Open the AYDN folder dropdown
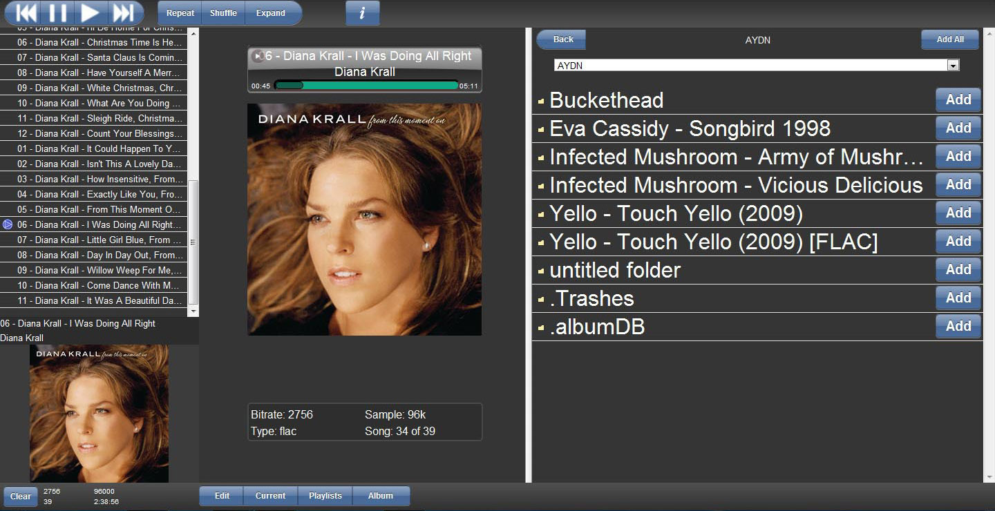 coord(757,65)
